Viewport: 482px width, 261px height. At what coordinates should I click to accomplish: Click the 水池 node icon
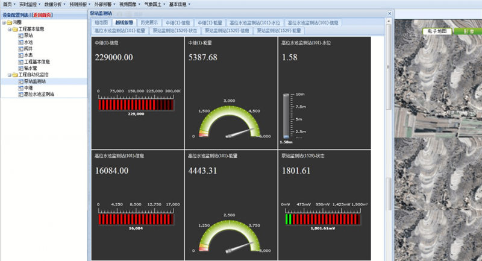coord(21,42)
